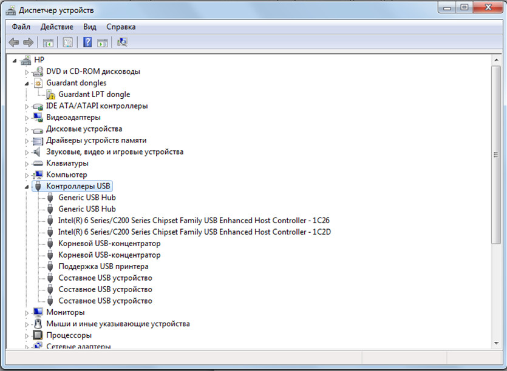Expand the Видеоадаптеры category

pos(27,118)
